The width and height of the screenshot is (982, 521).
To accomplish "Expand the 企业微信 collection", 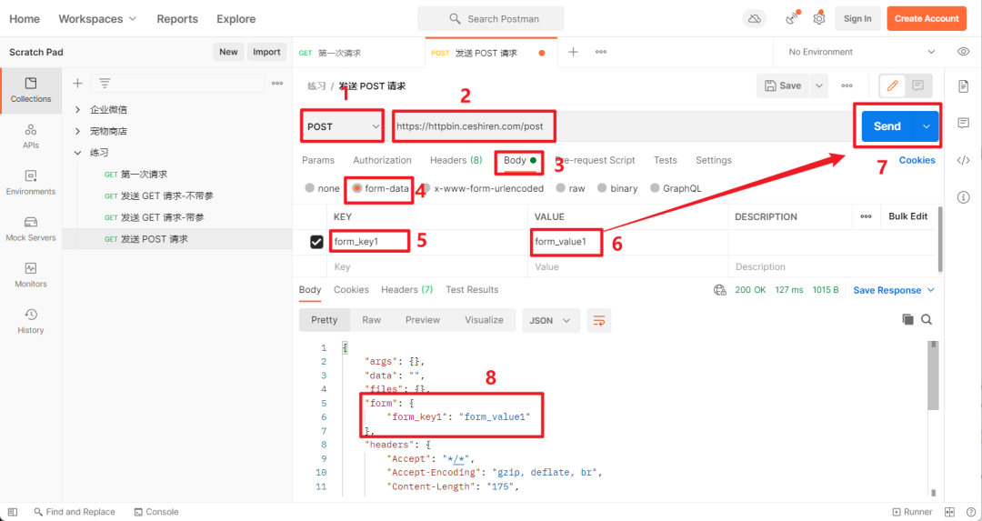I will point(77,110).
